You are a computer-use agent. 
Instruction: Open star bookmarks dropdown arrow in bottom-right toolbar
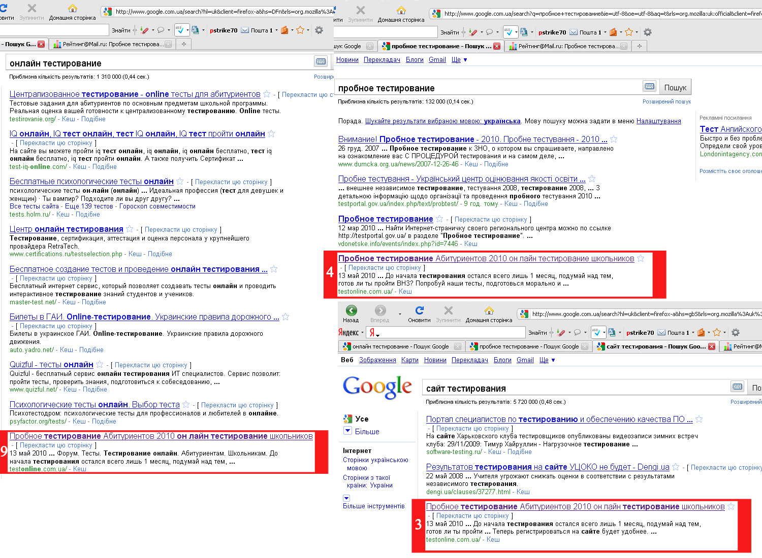pyautogui.click(x=724, y=333)
